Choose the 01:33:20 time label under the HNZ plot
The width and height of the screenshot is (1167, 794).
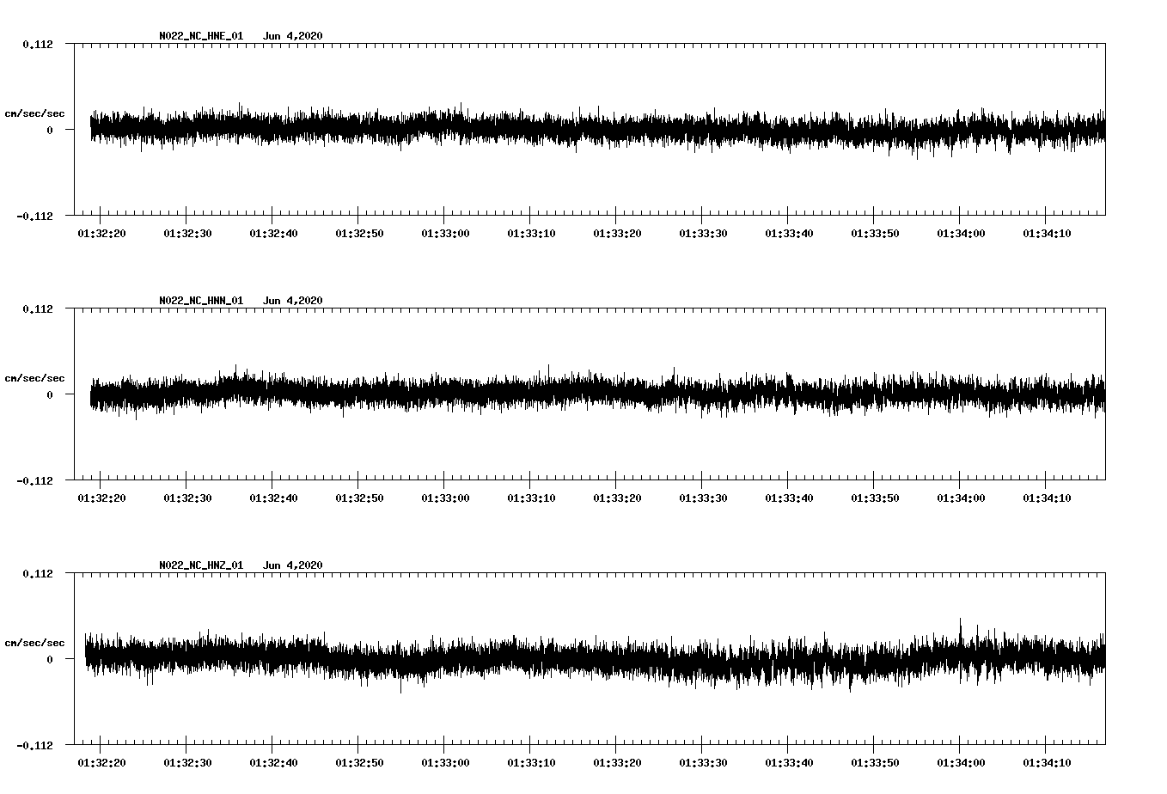617,763
